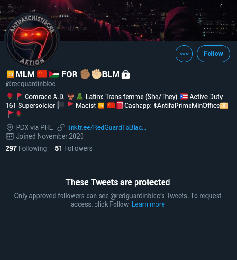Click the padlock icon beside the display name
Viewport: 237px width, 260px height.
126,74
